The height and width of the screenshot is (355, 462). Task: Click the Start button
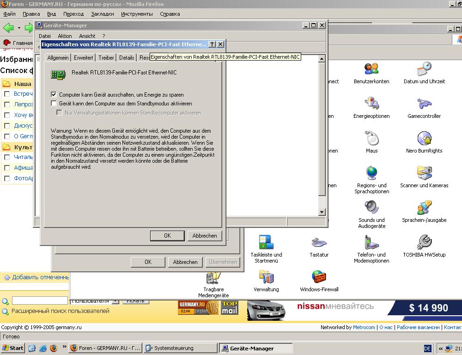pyautogui.click(x=13, y=348)
